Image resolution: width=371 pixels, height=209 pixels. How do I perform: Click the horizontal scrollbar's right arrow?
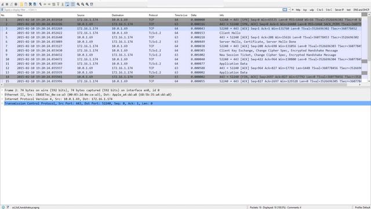click(360, 85)
